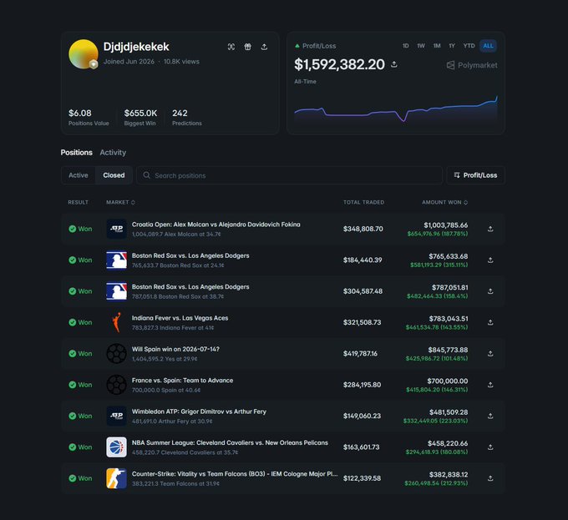
Task: Switch to the Activity tab
Action: tap(113, 153)
